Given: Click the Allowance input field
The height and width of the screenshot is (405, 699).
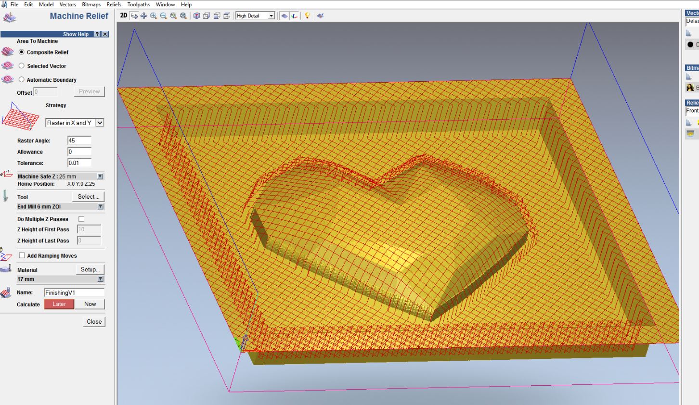Looking at the screenshot, I should 79,152.
